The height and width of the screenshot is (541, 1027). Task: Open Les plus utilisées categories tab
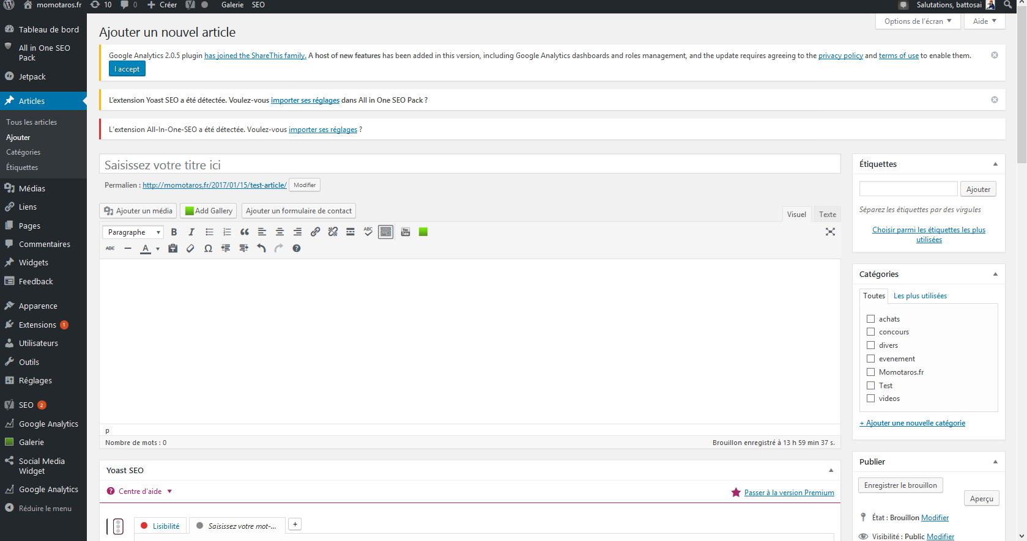(x=920, y=296)
